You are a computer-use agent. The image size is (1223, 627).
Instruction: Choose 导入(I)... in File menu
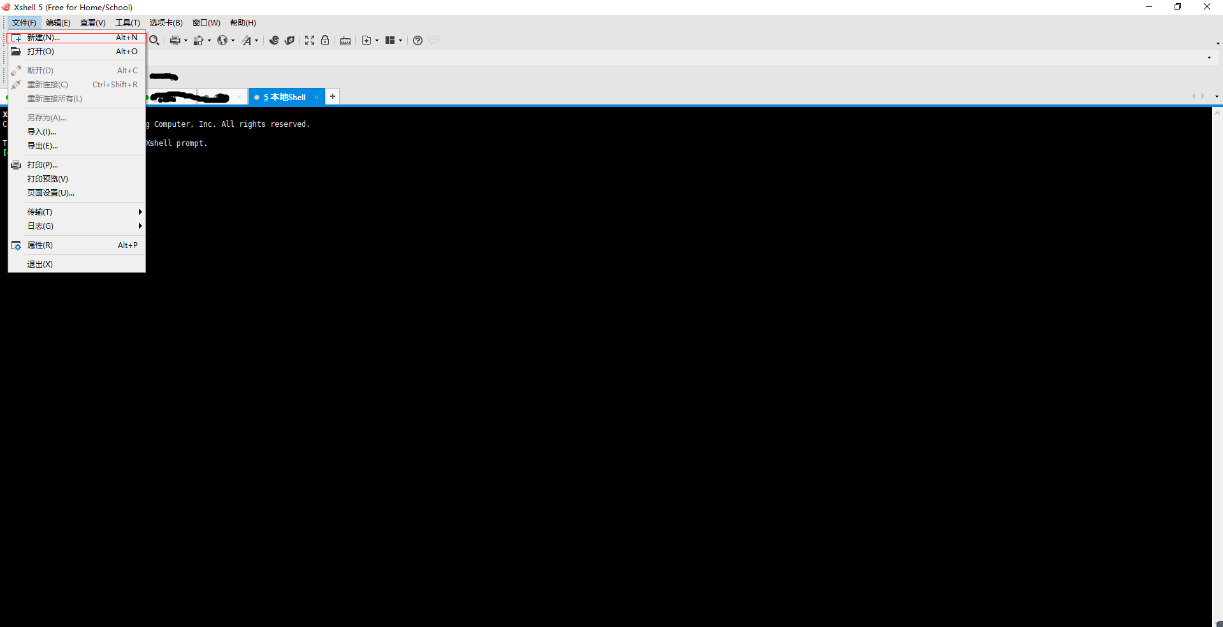(76, 132)
